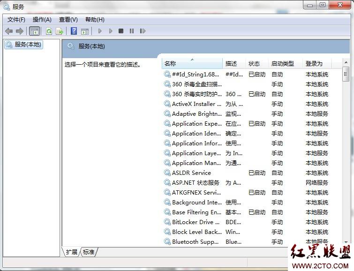Image resolution: width=354 pixels, height=271 pixels.
Task: Sort by the 登录为 column header
Action: (x=317, y=63)
